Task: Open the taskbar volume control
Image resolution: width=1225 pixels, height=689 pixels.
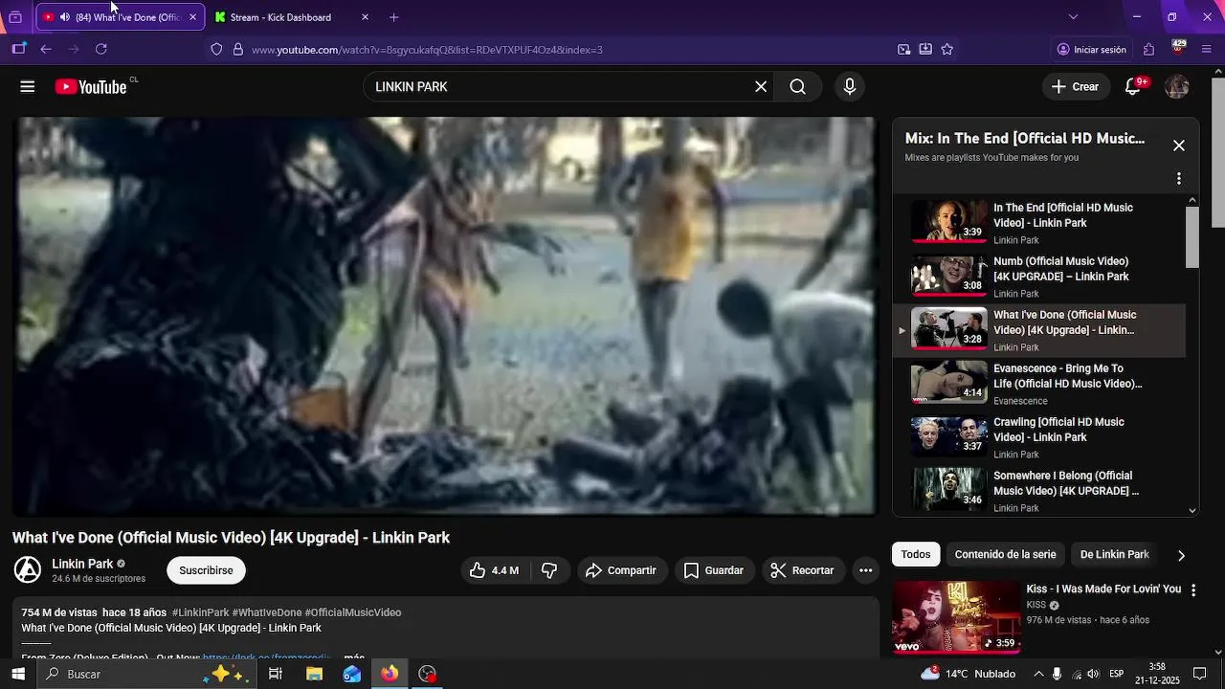Action: pyautogui.click(x=1093, y=674)
